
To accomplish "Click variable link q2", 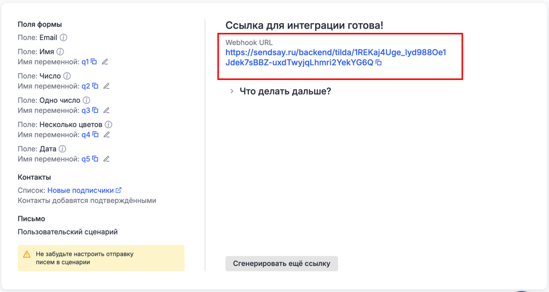I will tap(86, 86).
